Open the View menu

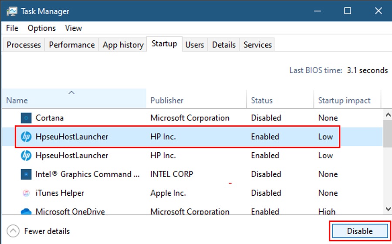coord(73,28)
